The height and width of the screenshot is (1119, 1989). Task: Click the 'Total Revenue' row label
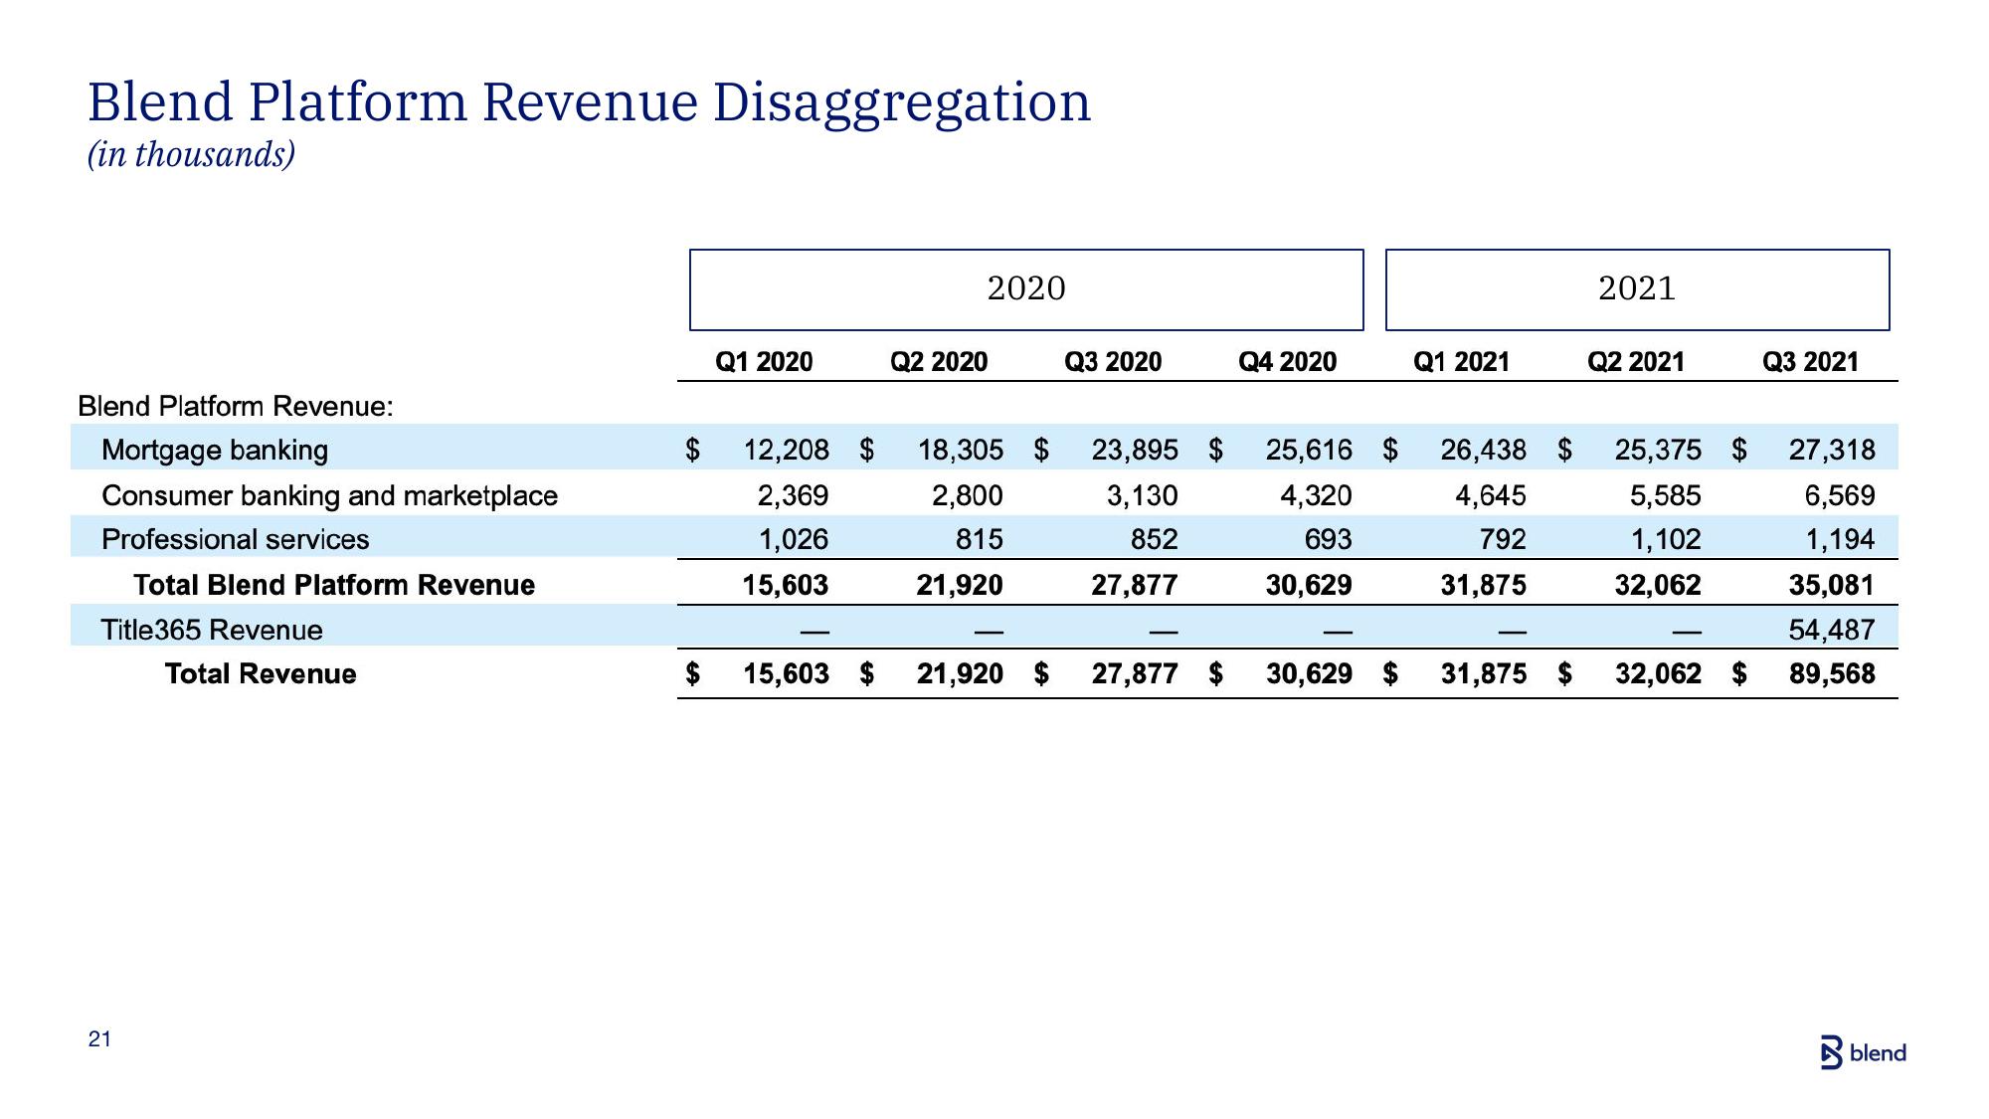(261, 674)
